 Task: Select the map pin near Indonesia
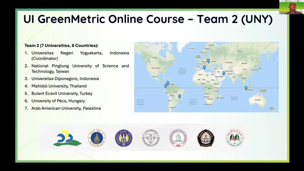pyautogui.click(x=246, y=88)
